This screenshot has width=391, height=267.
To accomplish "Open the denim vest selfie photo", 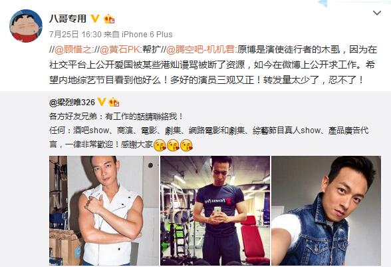I will pos(326,210).
